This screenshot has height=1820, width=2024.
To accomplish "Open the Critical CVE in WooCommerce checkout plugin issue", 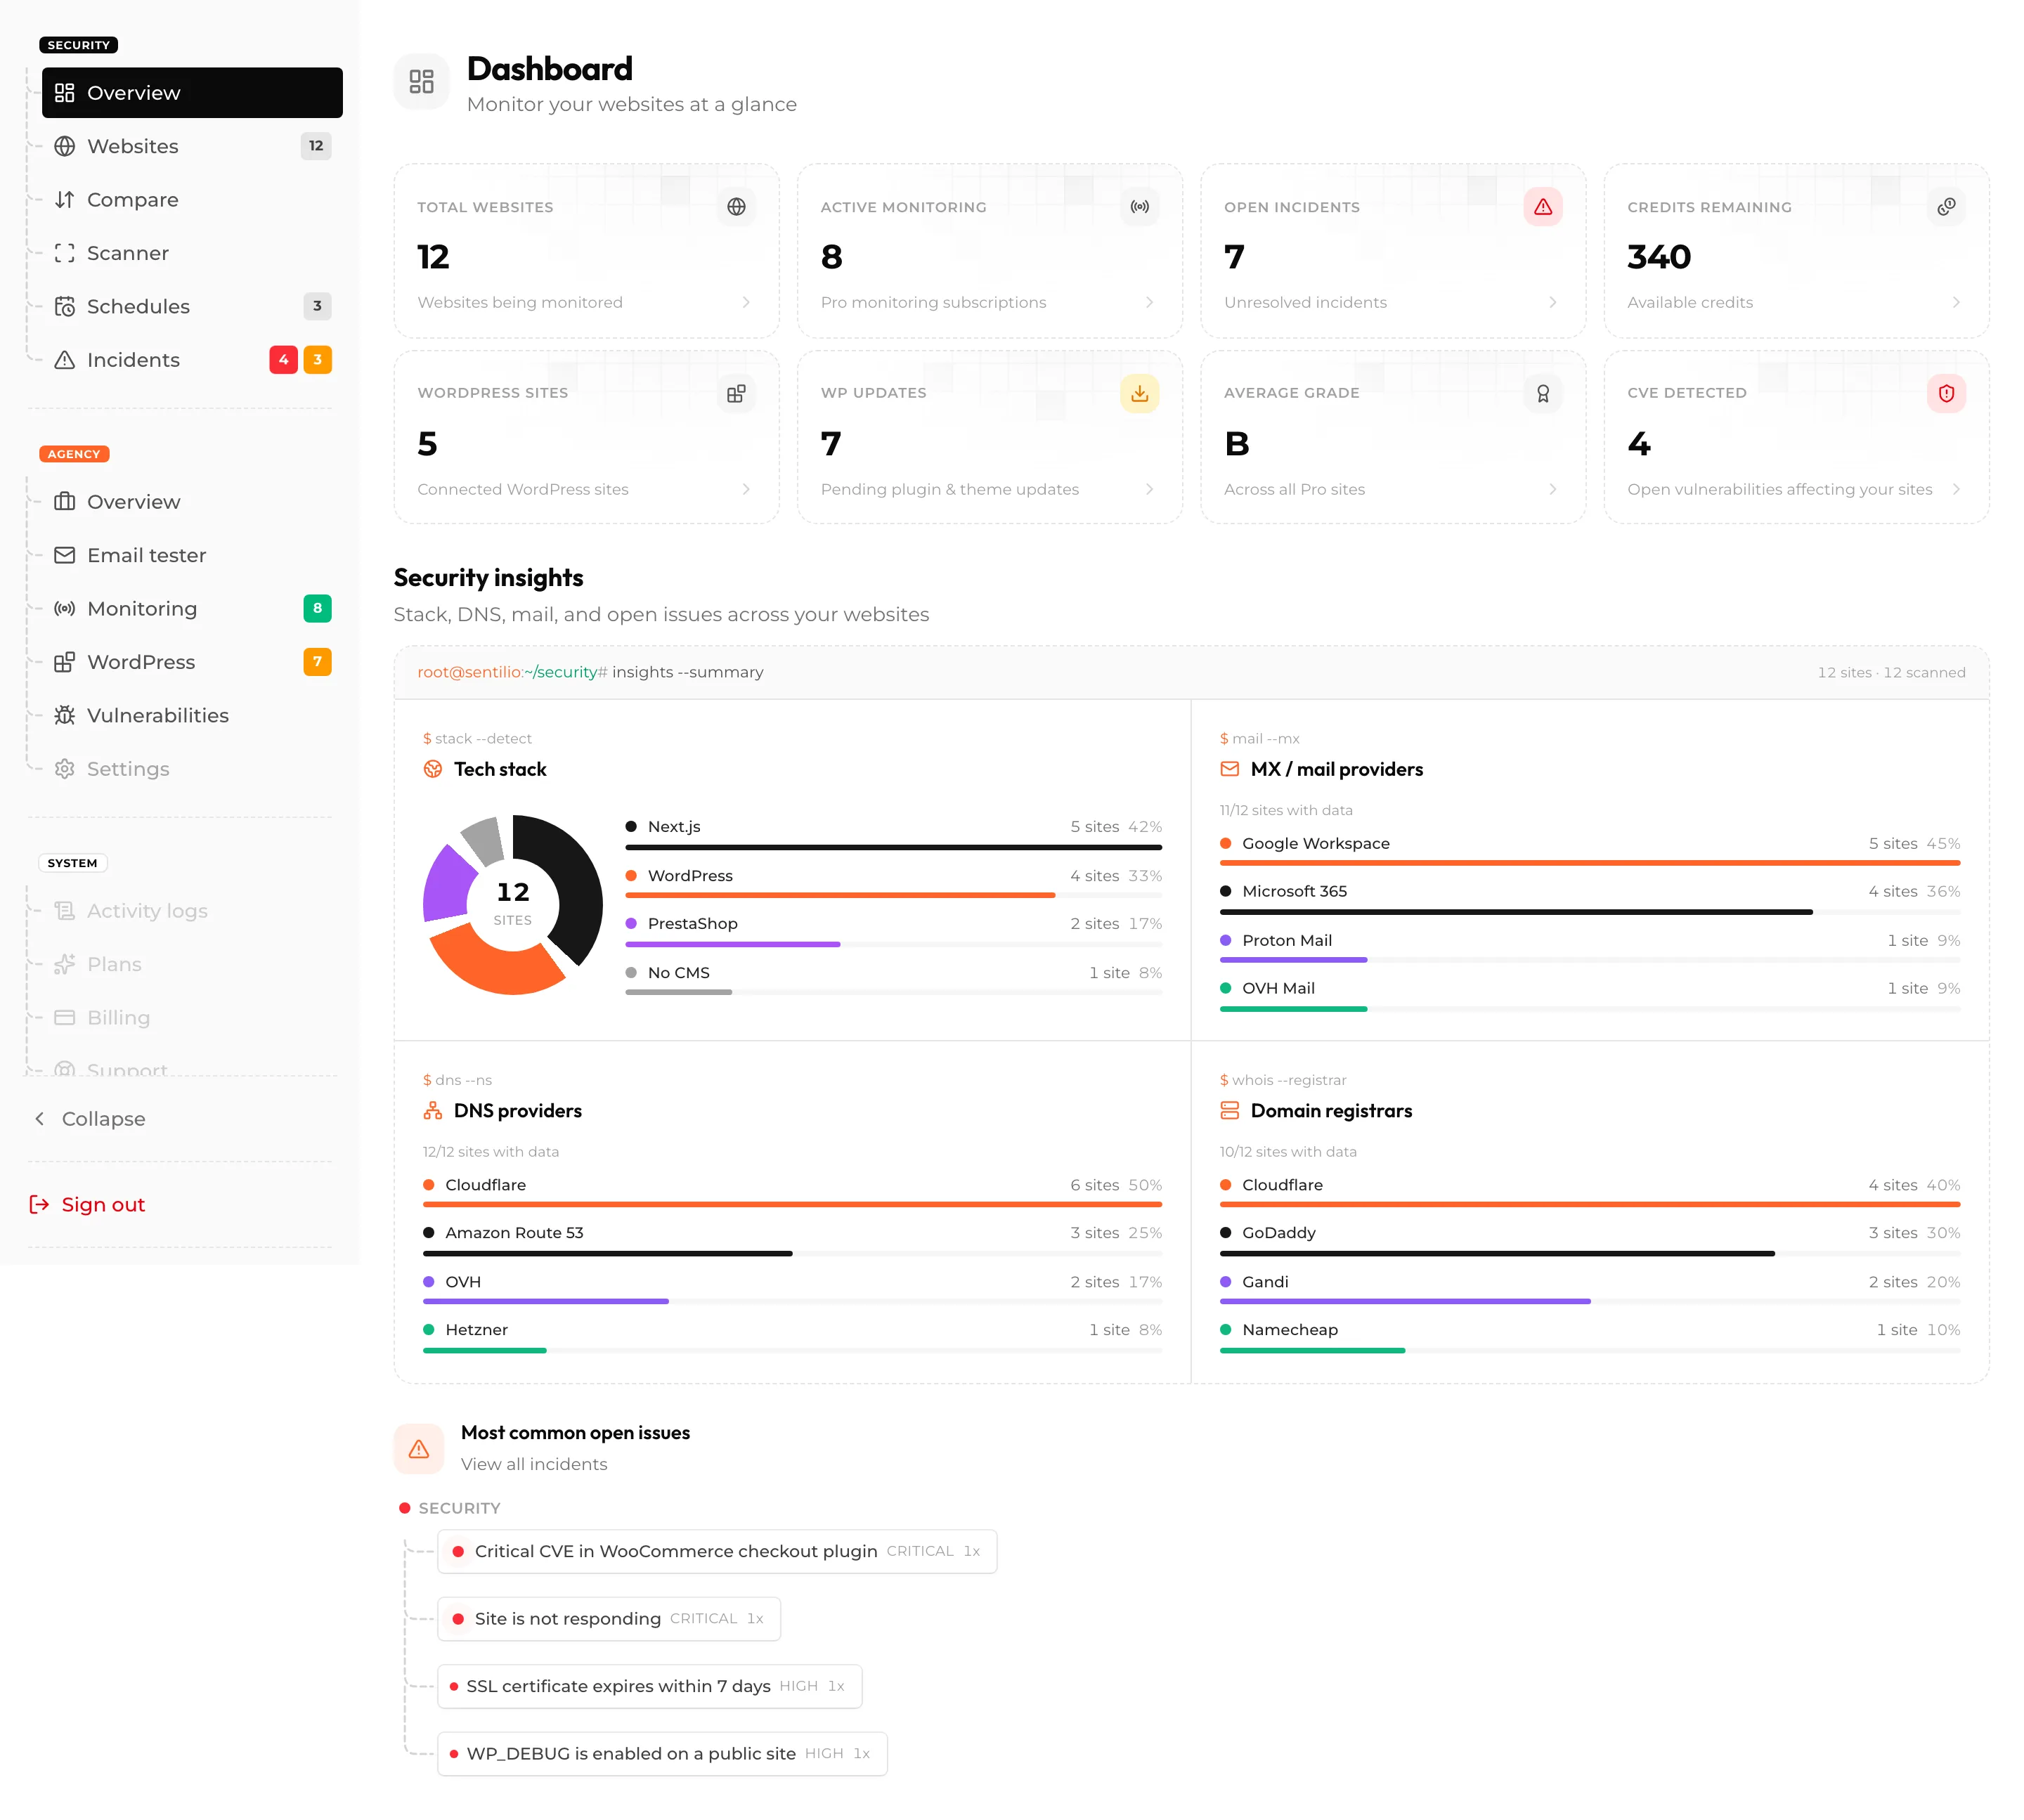I will point(717,1551).
